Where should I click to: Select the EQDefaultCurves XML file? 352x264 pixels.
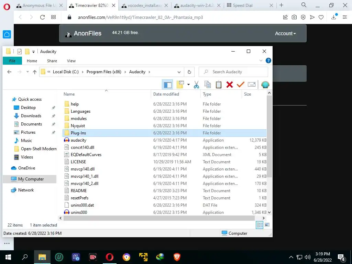point(165,154)
